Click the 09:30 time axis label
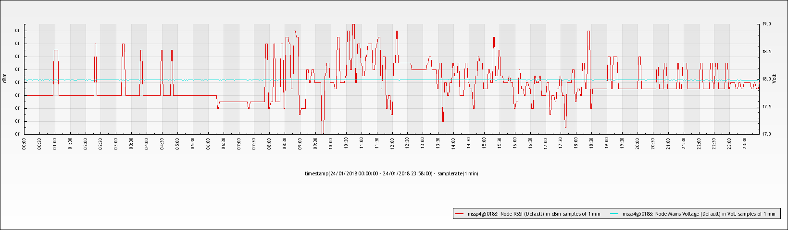Screen dimensions: 788x230 (x=315, y=143)
